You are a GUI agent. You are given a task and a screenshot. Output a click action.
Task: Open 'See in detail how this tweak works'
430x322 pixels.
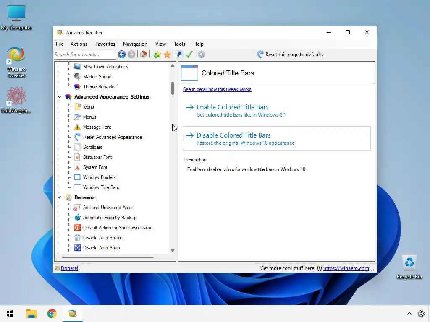pos(217,89)
